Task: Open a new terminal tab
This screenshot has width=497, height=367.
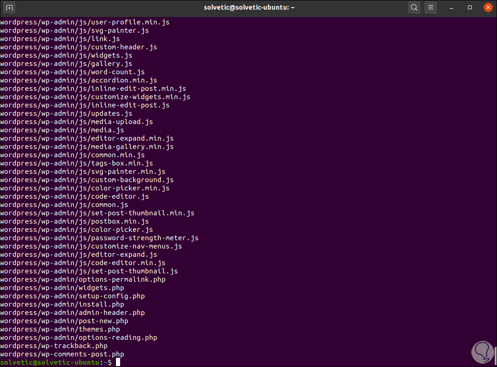Action: [x=9, y=8]
